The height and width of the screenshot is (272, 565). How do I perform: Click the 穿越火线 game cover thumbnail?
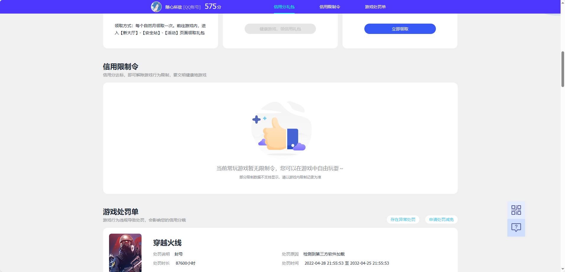pyautogui.click(x=125, y=253)
